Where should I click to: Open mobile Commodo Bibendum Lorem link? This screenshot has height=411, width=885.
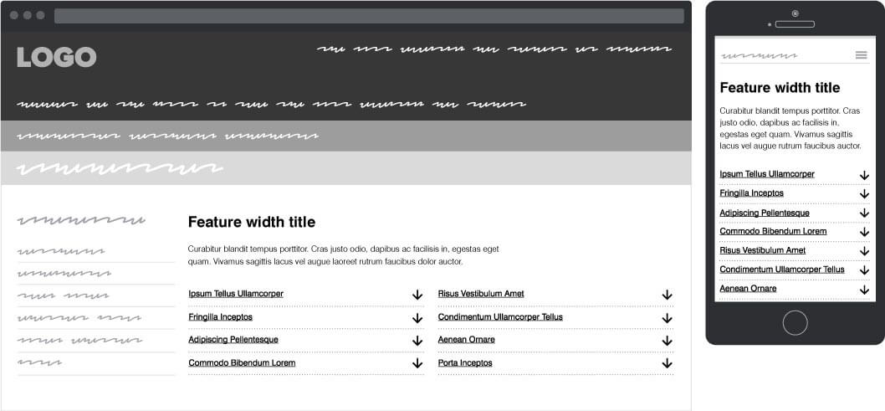[x=773, y=231]
